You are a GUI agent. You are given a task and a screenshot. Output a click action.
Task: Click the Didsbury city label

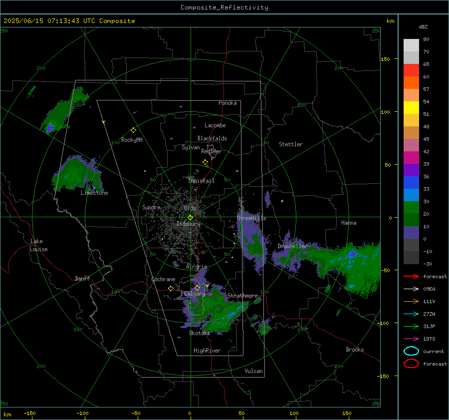coord(188,224)
